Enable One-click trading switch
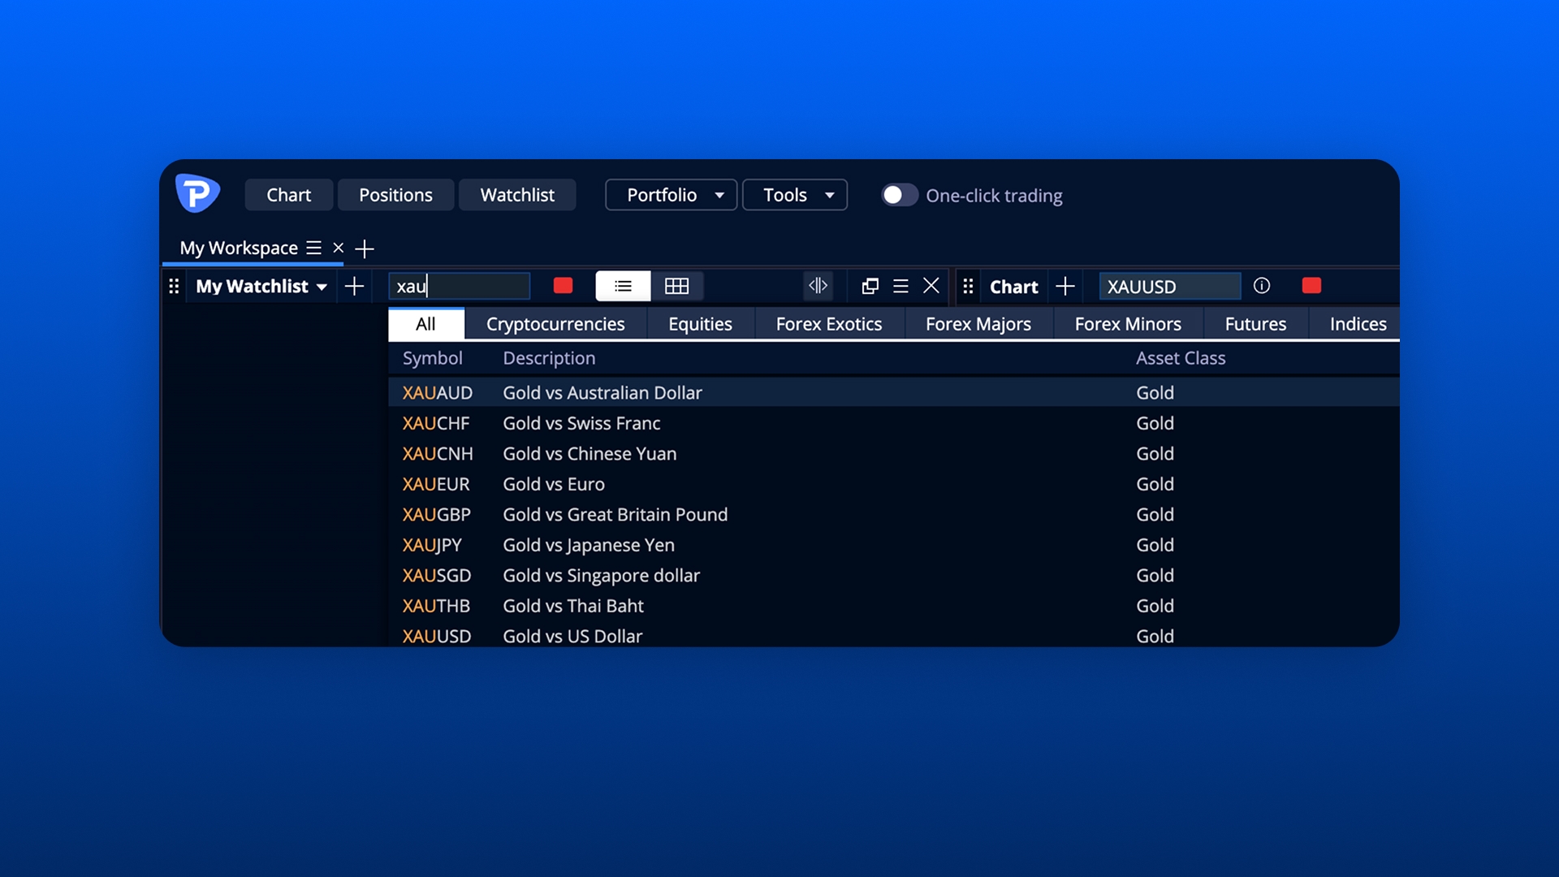Image resolution: width=1559 pixels, height=877 pixels. (900, 195)
